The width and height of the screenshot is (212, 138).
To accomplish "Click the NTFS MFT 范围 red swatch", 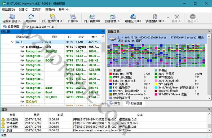I will point(111,74).
